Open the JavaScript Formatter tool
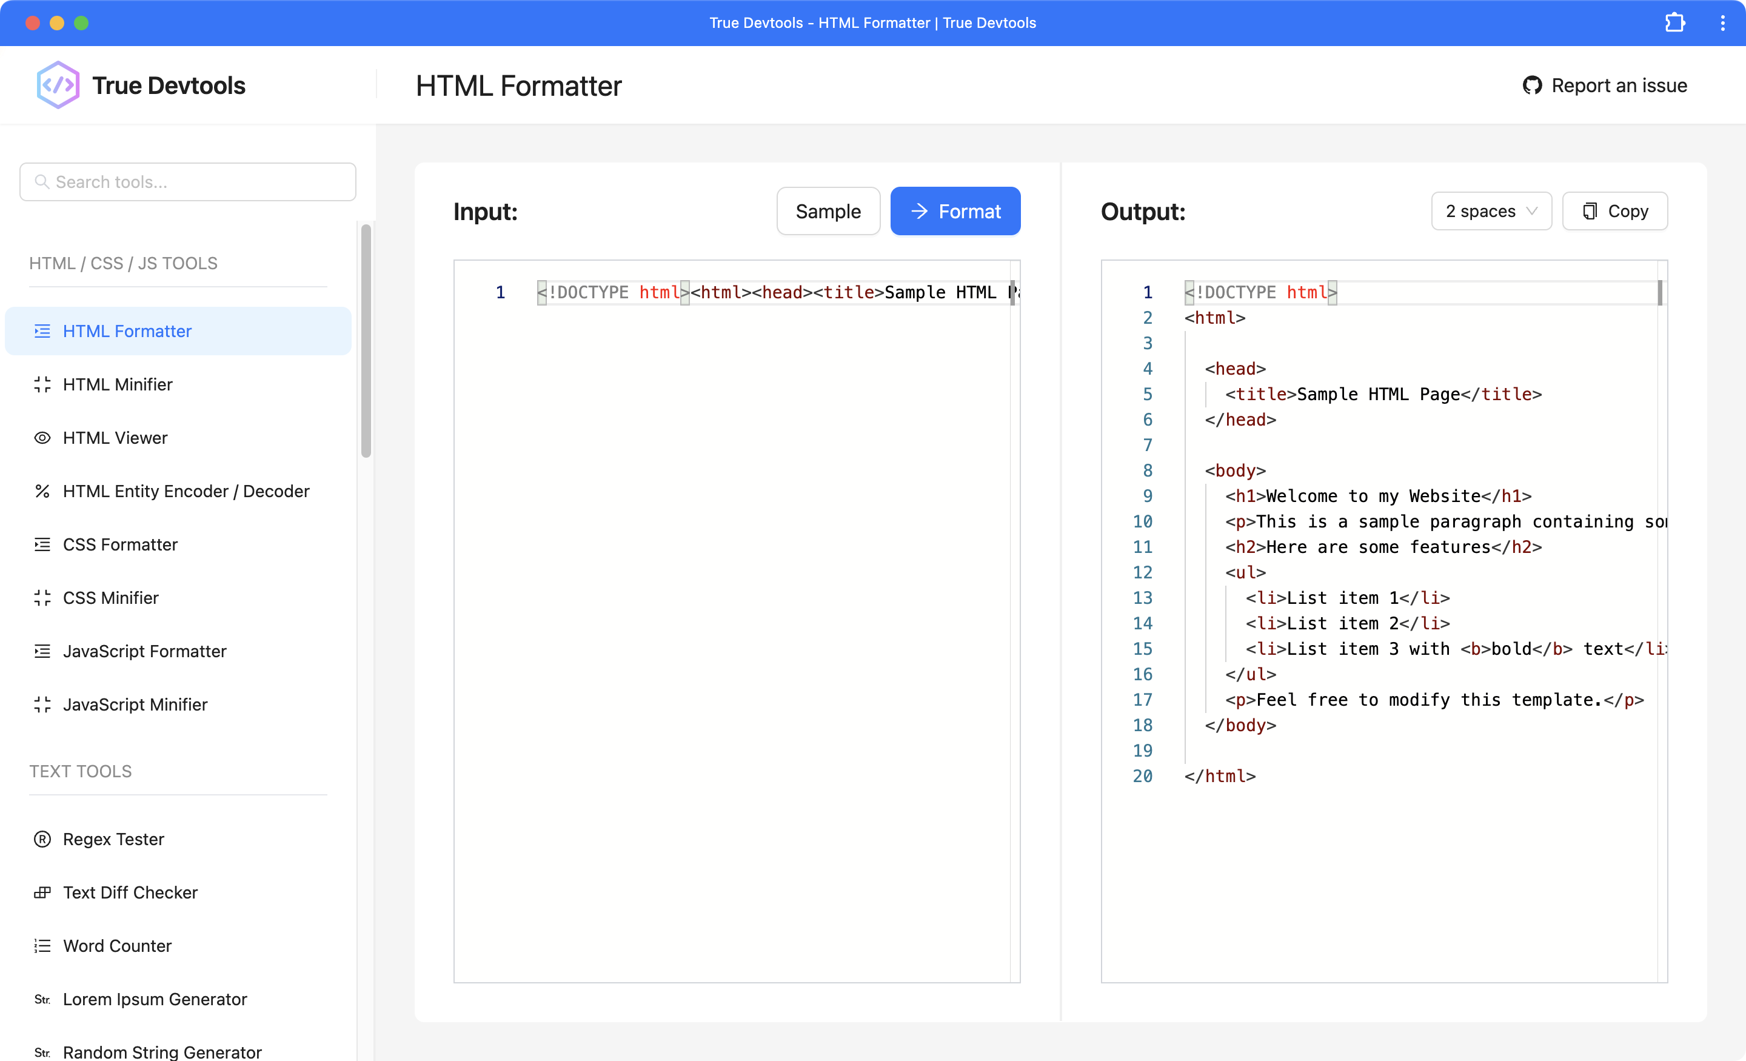This screenshot has width=1746, height=1061. 178,651
